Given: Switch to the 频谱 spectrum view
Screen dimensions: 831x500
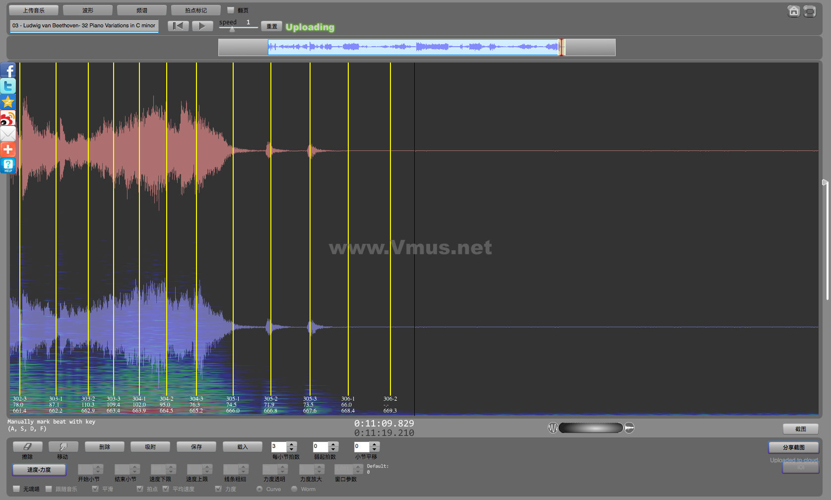Looking at the screenshot, I should 142,10.
